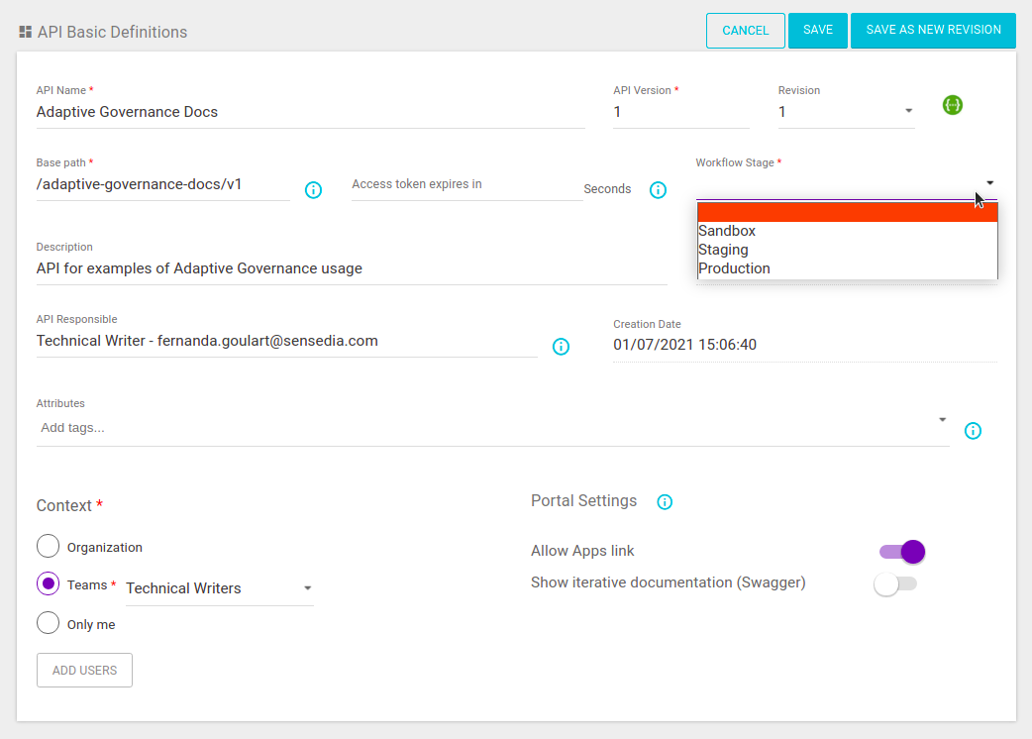Open the Teams dropdown showing Technical Writers
This screenshot has height=739, width=1032.
(x=308, y=588)
